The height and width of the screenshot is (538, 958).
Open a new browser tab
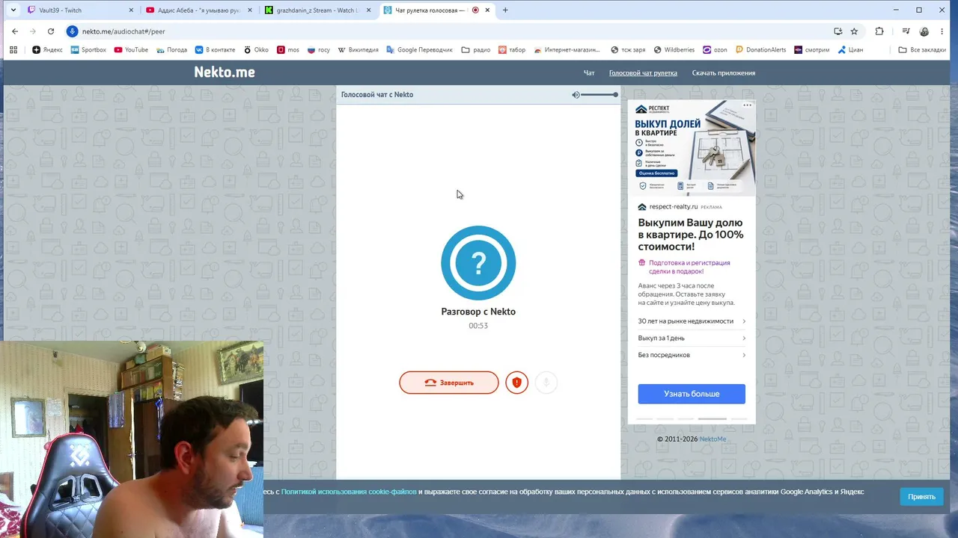coord(505,10)
